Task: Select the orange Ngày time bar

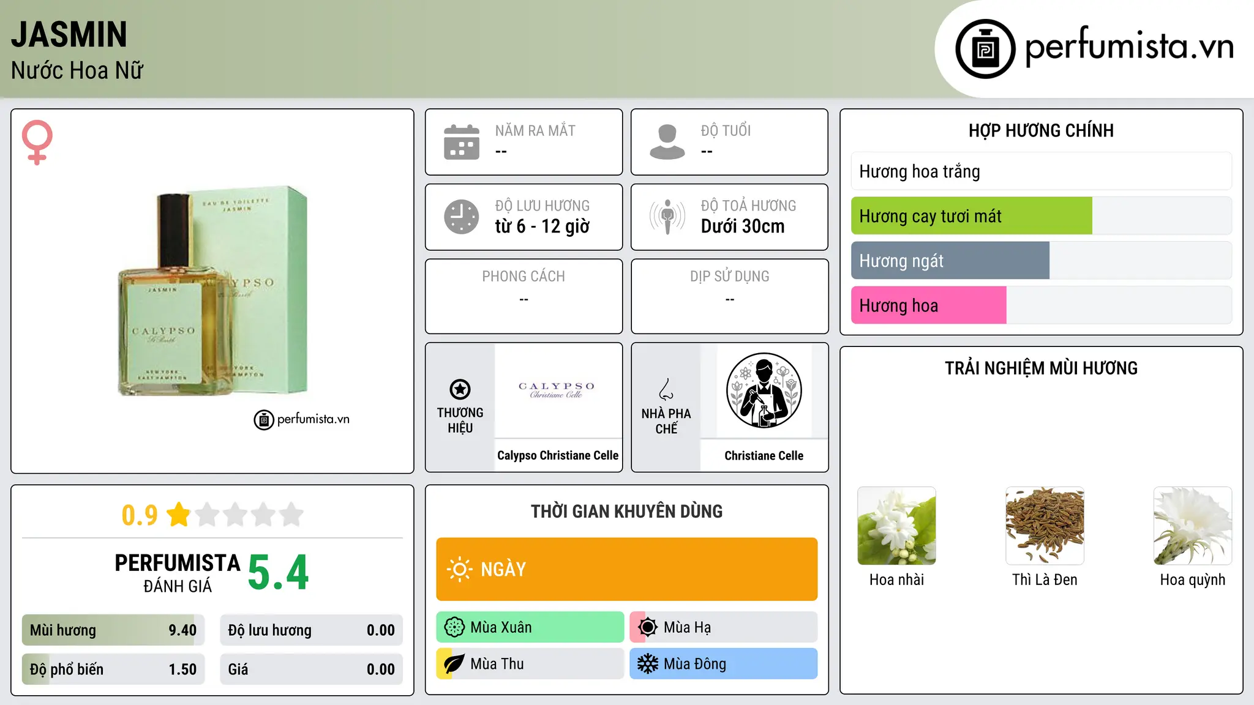Action: point(627,569)
